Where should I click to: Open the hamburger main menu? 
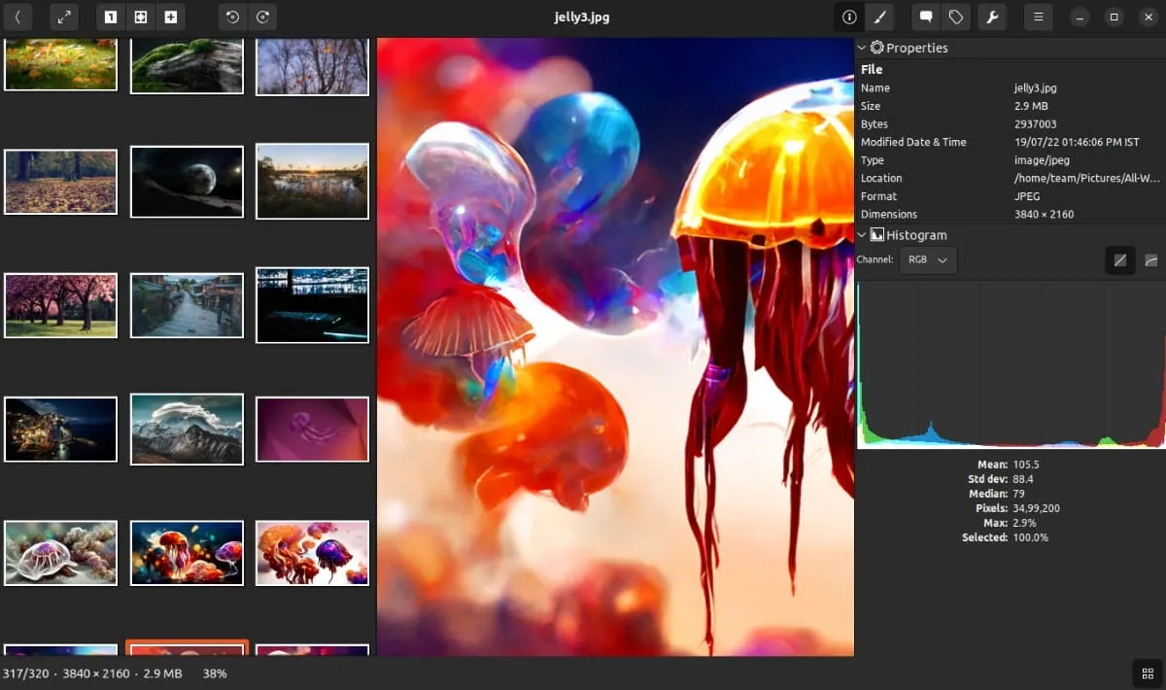pyautogui.click(x=1038, y=17)
